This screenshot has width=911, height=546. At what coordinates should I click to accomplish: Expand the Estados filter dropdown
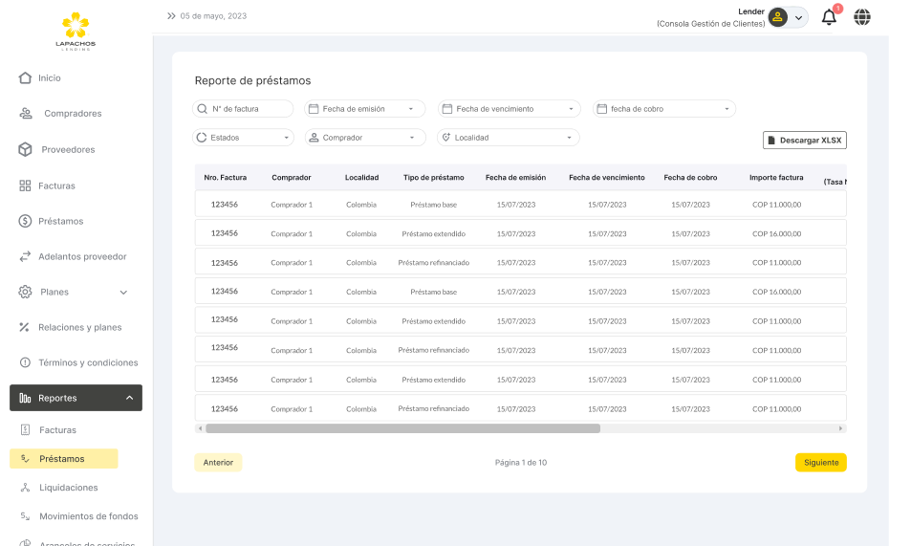tap(243, 138)
